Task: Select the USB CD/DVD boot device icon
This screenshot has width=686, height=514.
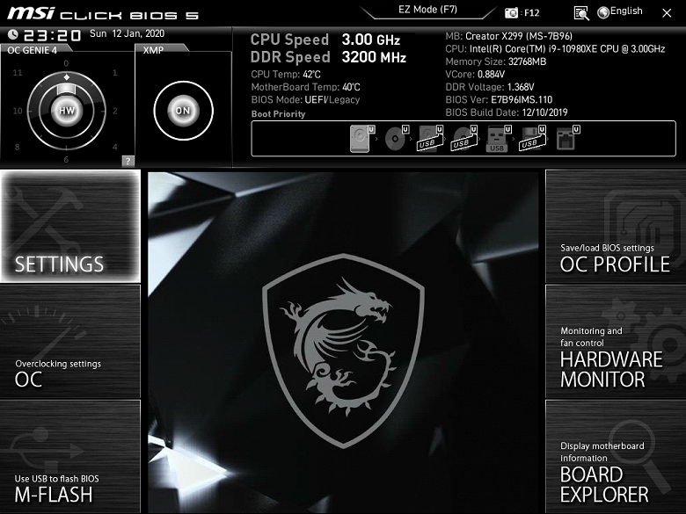Action: [x=464, y=139]
